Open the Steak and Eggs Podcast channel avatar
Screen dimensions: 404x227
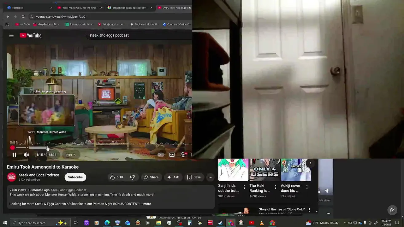(12, 177)
